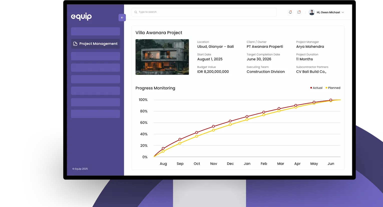Click the Dec label on chart axis
The image size is (383, 207).
click(x=230, y=163)
